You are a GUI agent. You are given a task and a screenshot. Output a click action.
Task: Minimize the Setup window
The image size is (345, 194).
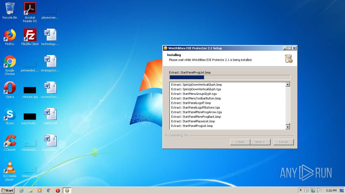[285, 48]
